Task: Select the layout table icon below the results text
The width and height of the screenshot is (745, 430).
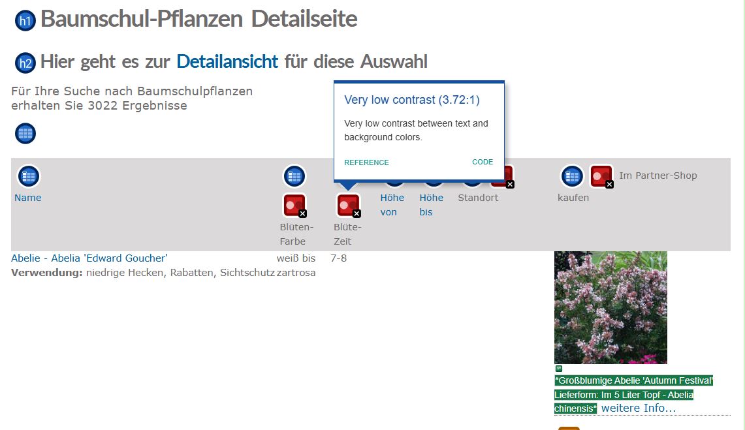Action: [25, 133]
